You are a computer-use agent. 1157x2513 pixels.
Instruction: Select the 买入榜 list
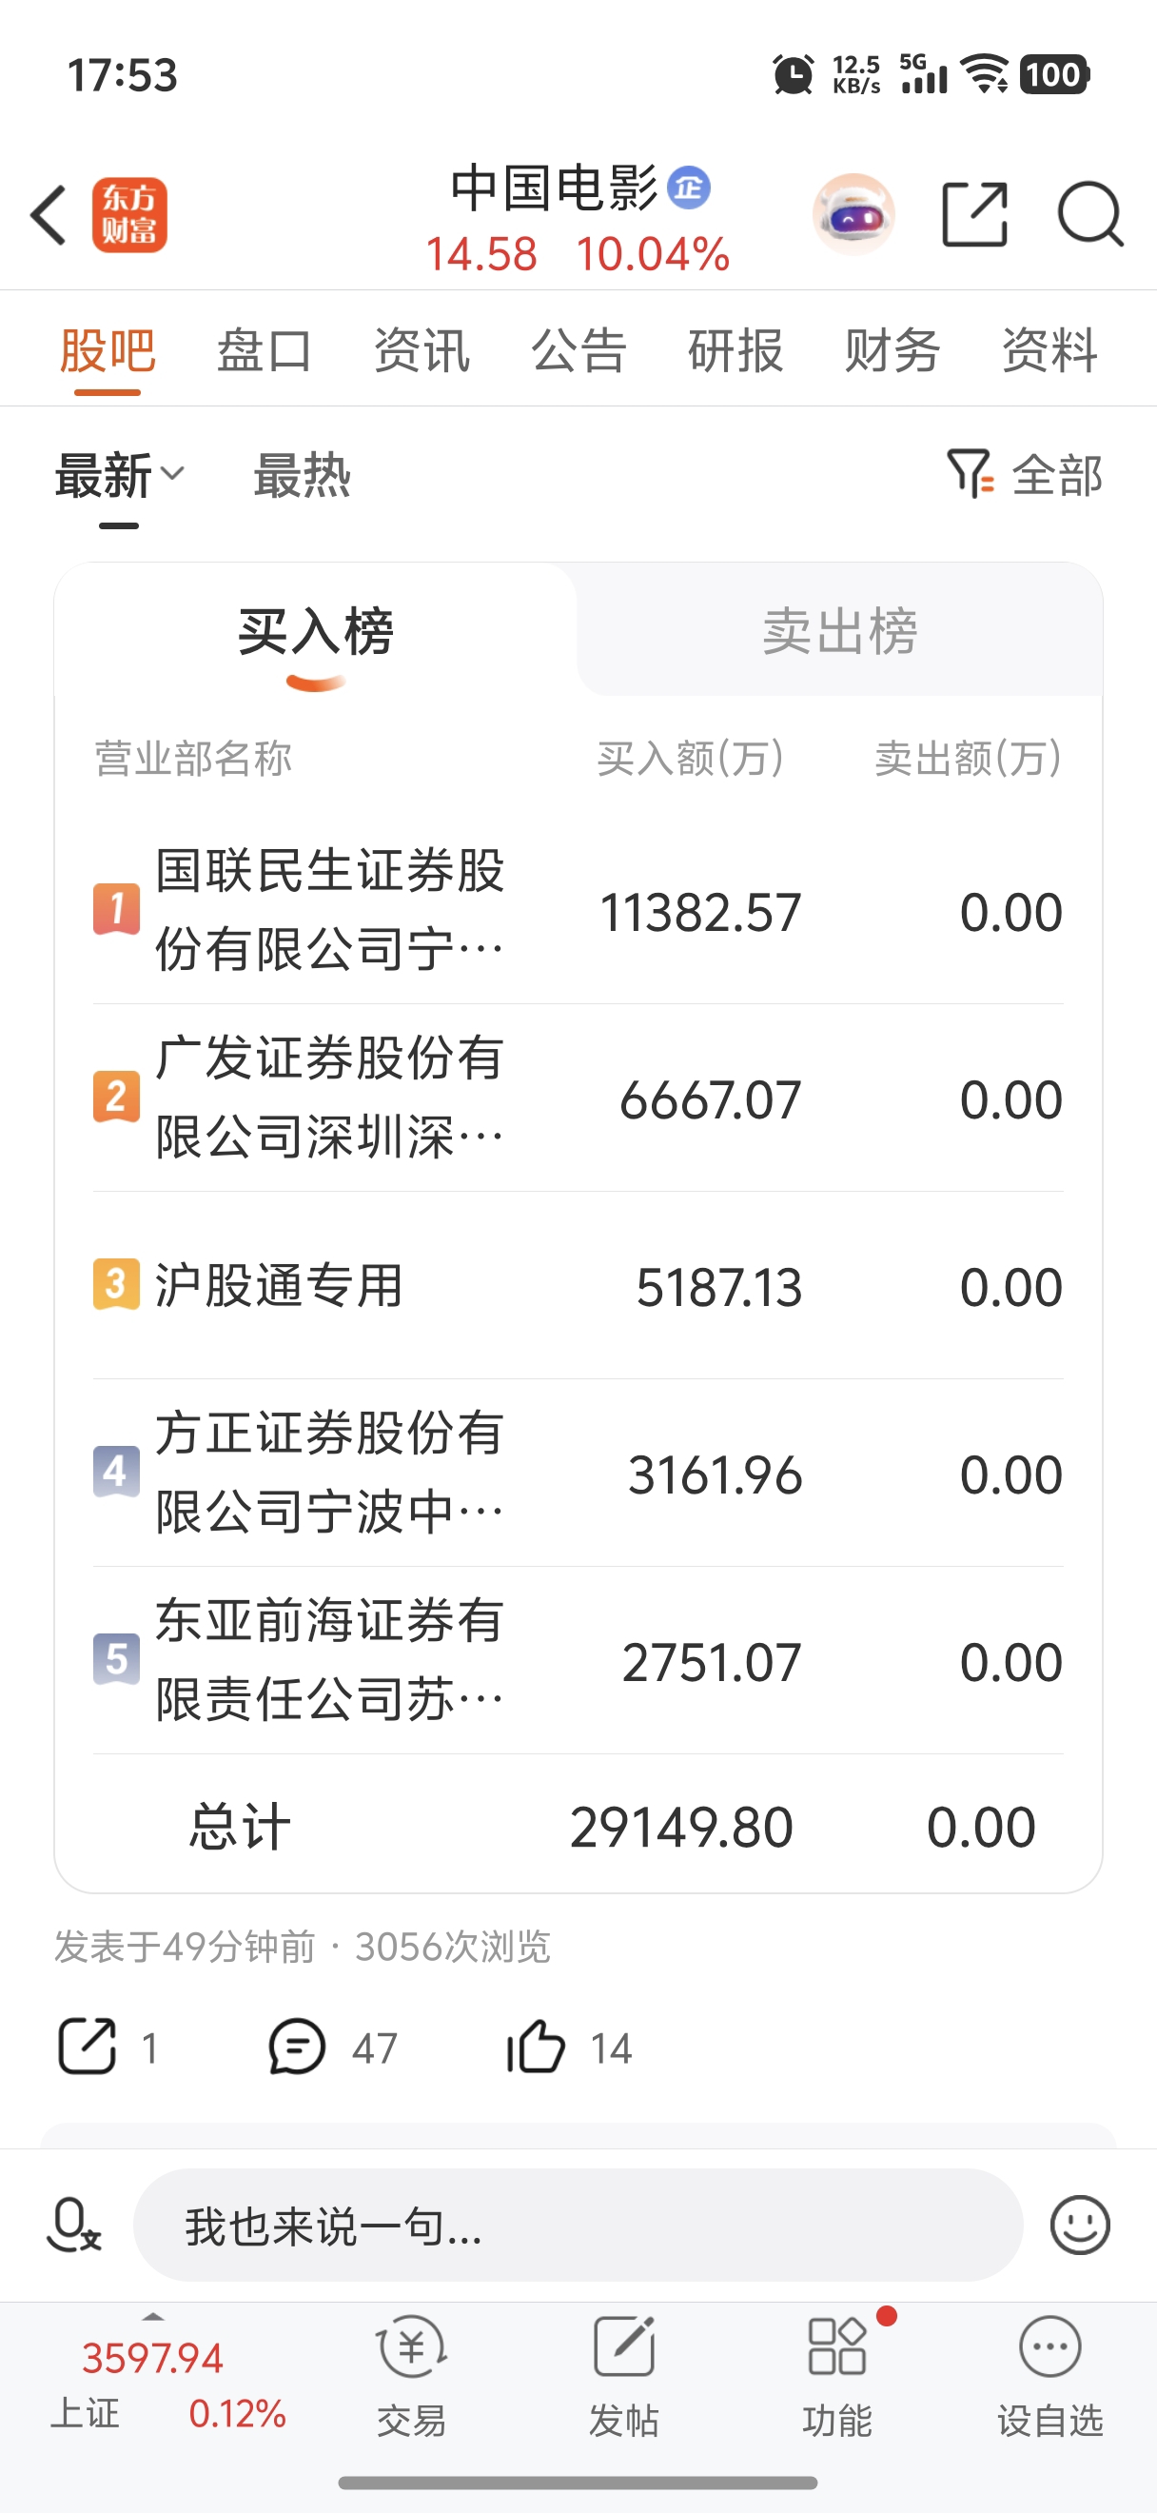(x=316, y=630)
